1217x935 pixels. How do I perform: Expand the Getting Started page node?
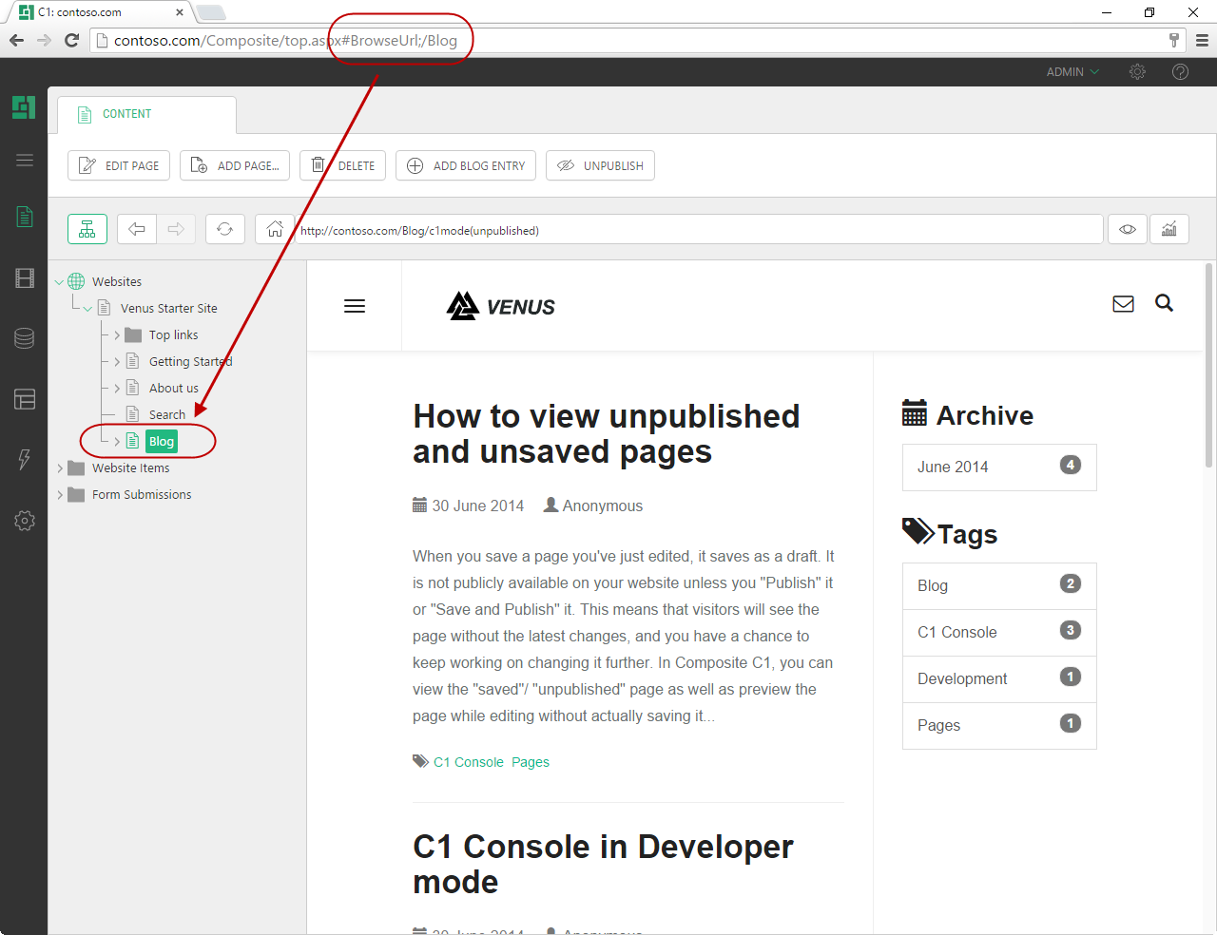(116, 361)
